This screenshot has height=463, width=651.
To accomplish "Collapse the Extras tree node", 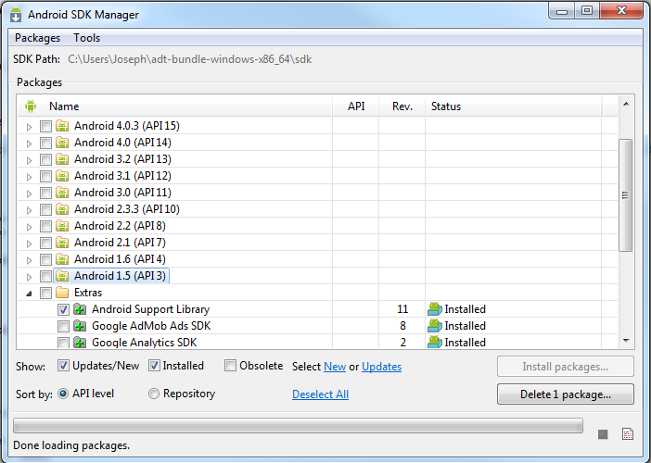I will pyautogui.click(x=29, y=293).
